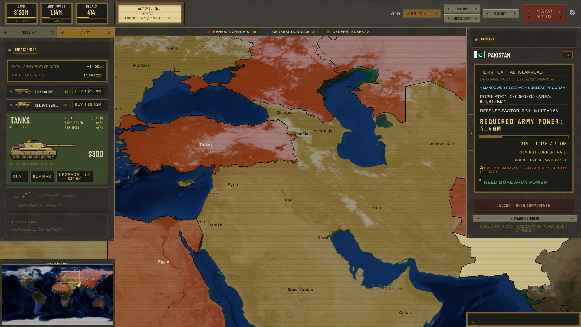Click the Country panel header bullet

click(476, 39)
